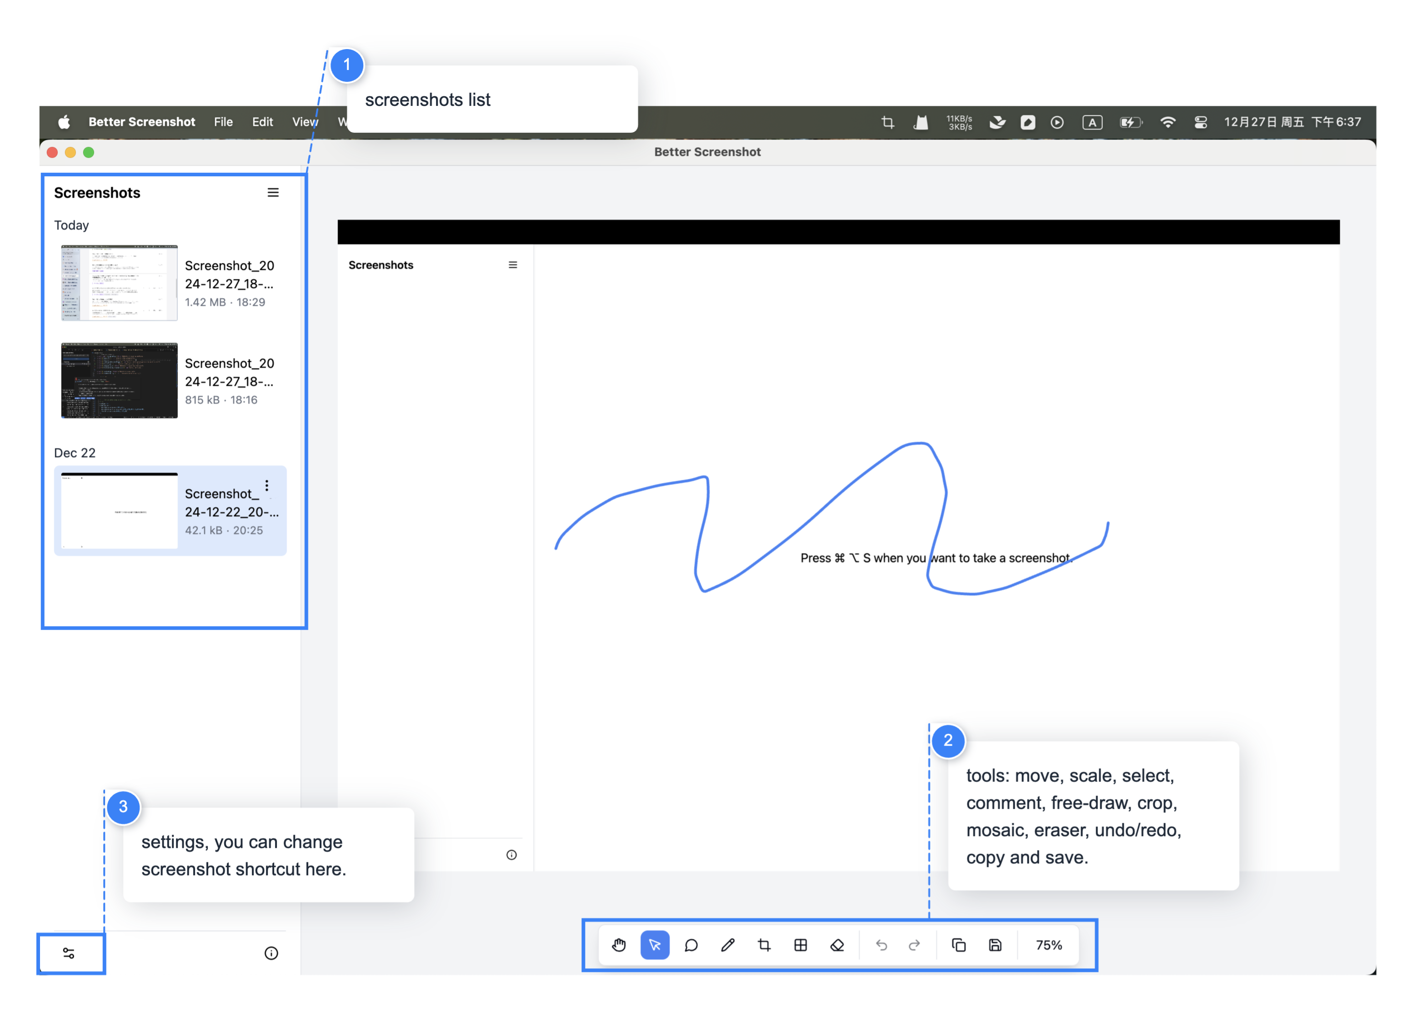Click the pencil note icon in menu bar
1412x1011 pixels.
coord(1028,122)
